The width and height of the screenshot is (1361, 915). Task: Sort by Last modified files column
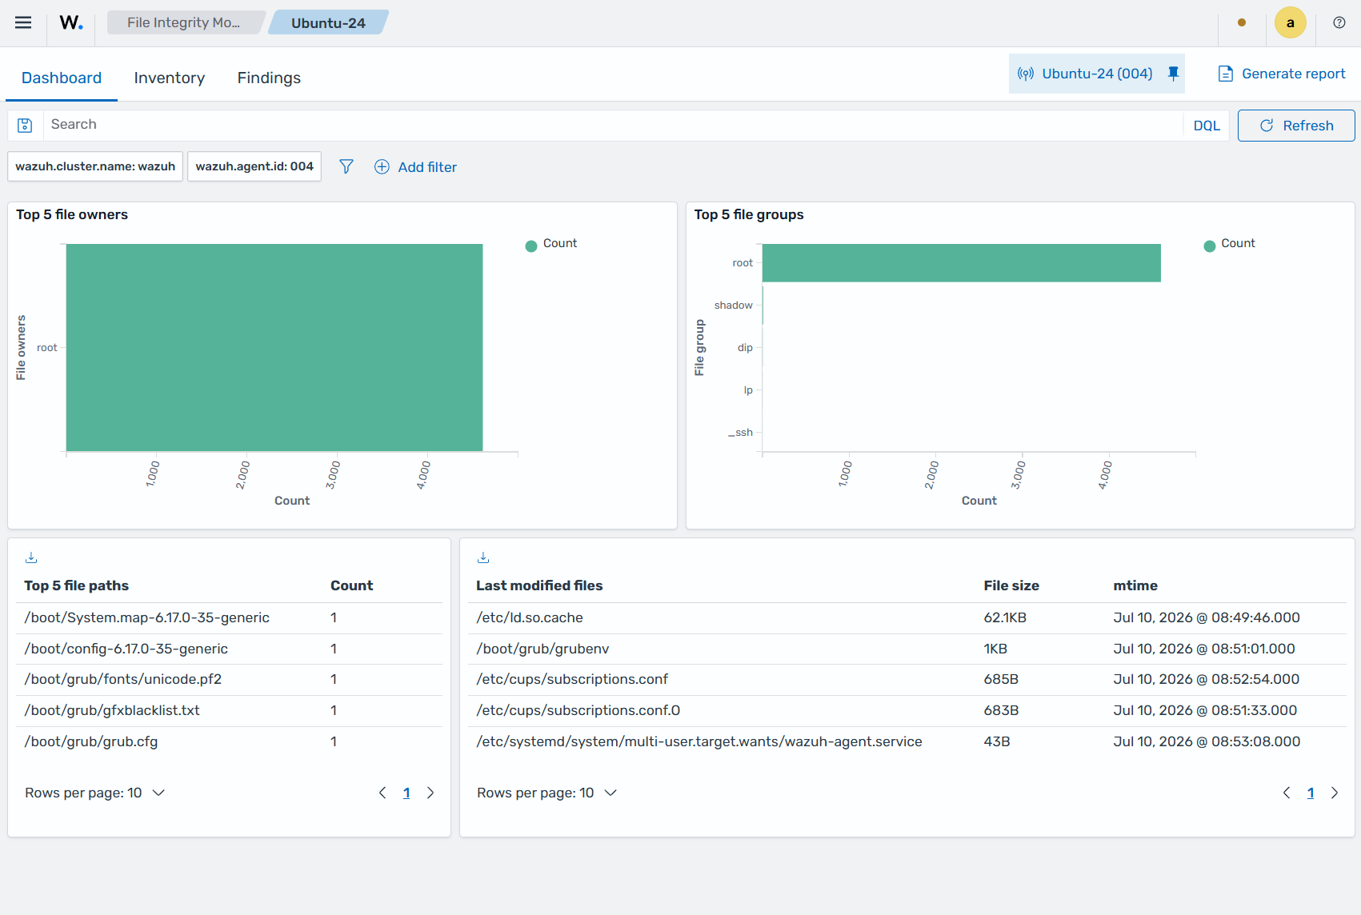[539, 585]
